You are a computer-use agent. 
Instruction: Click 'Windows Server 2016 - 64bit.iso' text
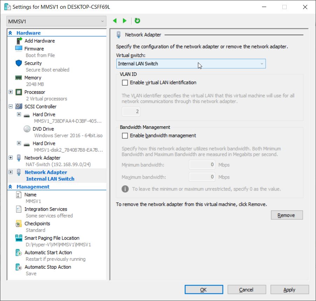(x=68, y=136)
